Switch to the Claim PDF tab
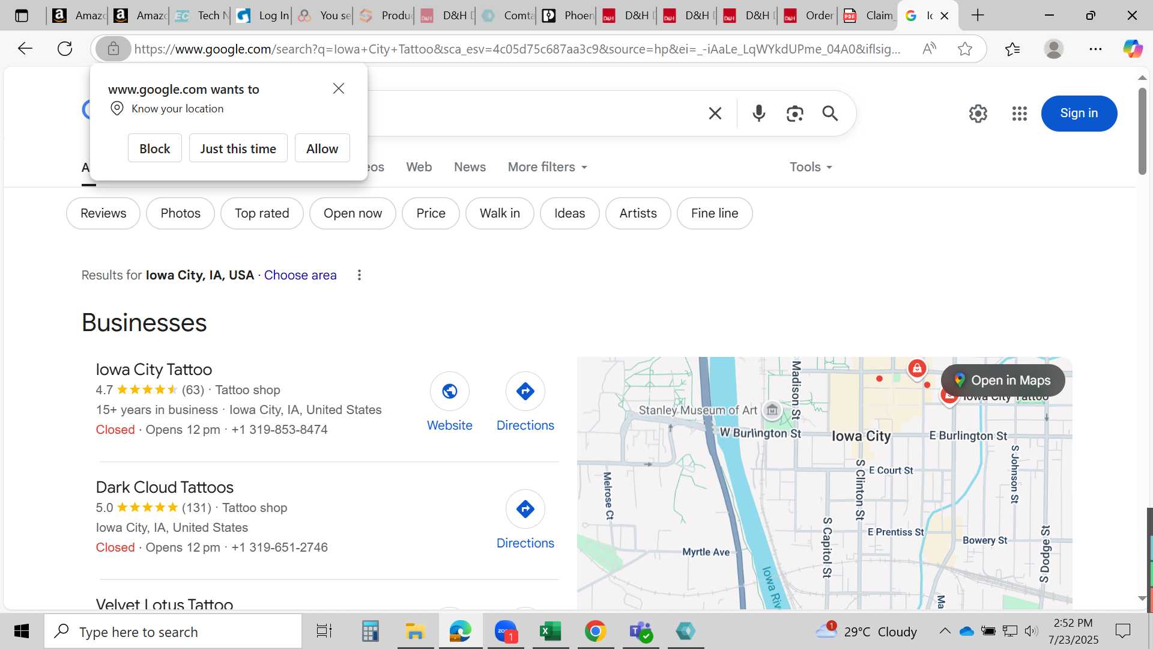Image resolution: width=1153 pixels, height=649 pixels. [x=868, y=16]
